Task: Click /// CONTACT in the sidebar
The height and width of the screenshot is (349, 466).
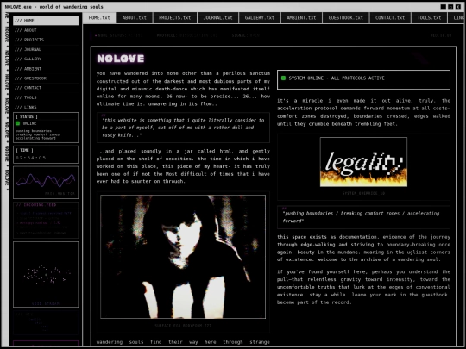Action: pos(46,88)
